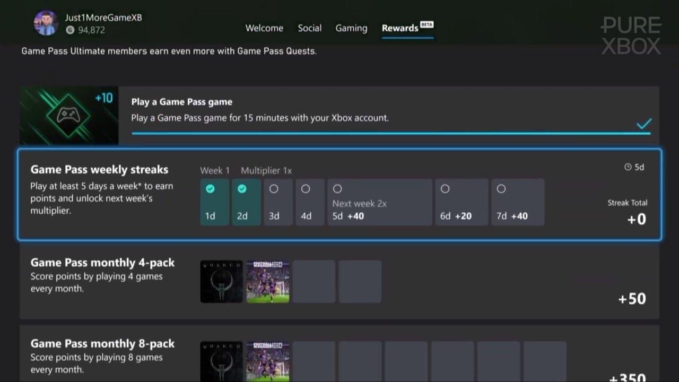This screenshot has width=679, height=382.
Task: Select the 1d checked streak day tile
Action: pyautogui.click(x=214, y=202)
